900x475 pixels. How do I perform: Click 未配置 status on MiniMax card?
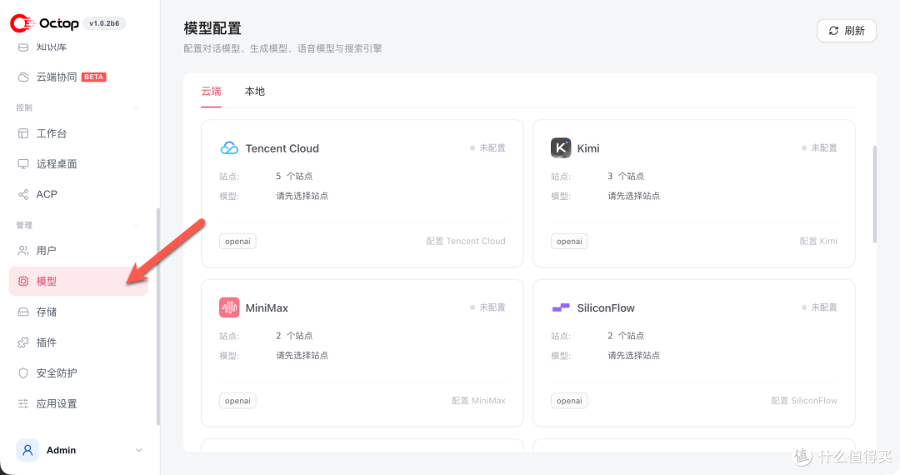[487, 307]
